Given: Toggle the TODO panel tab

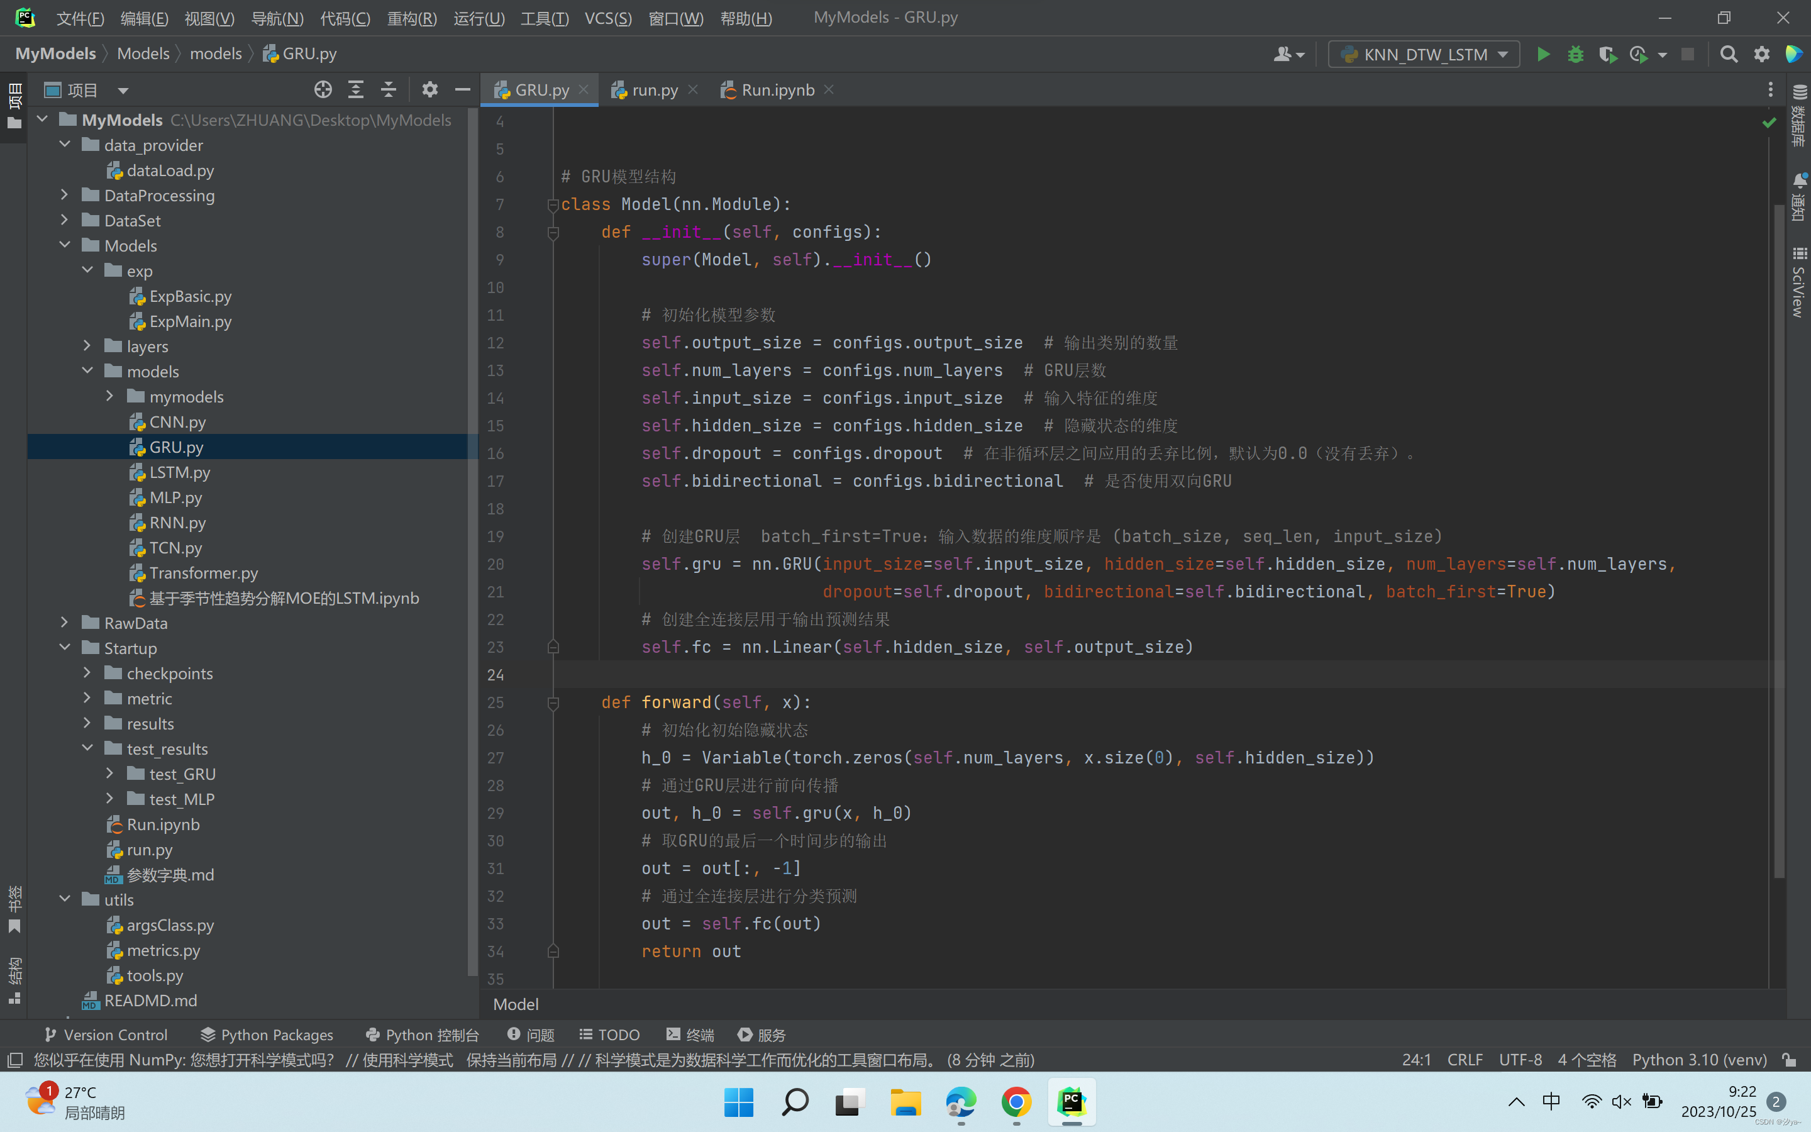Looking at the screenshot, I should coord(607,1033).
